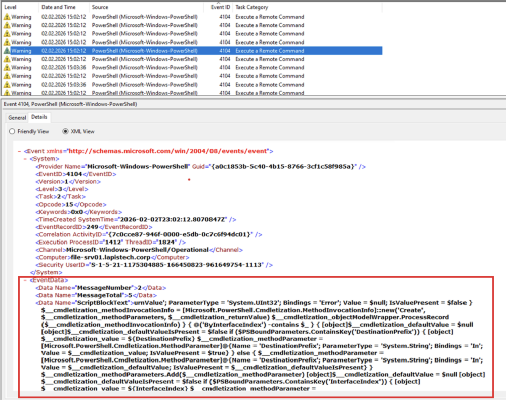Screen dimensions: 506x402
Task: Click the warning icon in the first event row
Action: (7, 17)
